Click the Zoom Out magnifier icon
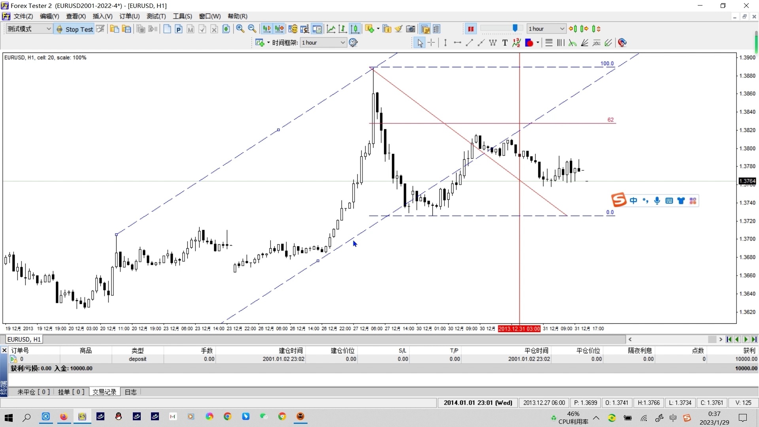This screenshot has height=427, width=759. point(252,29)
